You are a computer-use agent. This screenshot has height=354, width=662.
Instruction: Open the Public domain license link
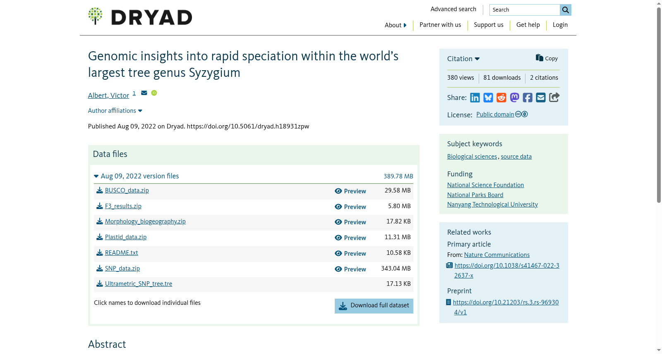[x=495, y=114]
